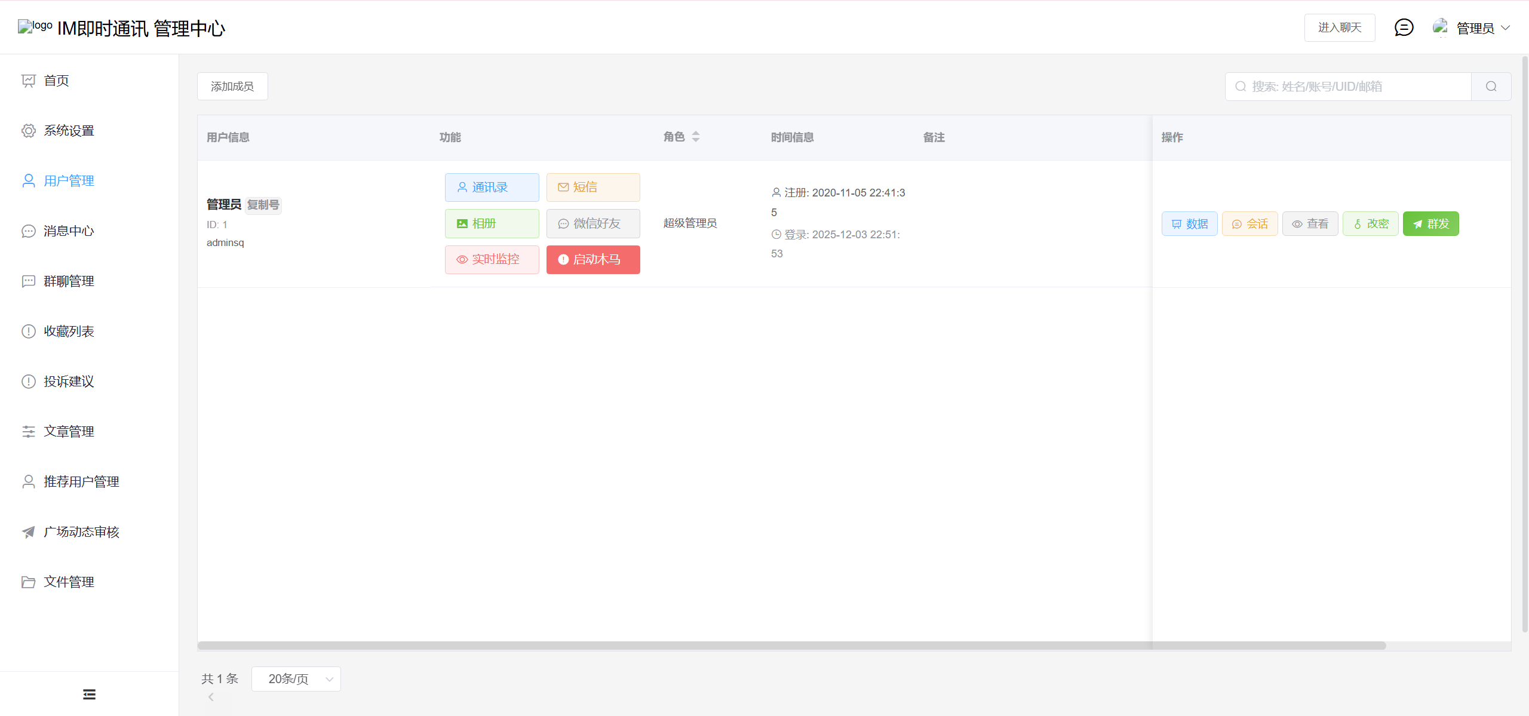Open the 20条/页 page size dropdown
This screenshot has width=1529, height=716.
(x=296, y=679)
